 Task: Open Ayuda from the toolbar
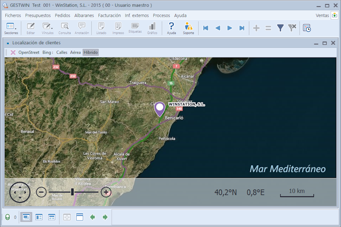171,28
